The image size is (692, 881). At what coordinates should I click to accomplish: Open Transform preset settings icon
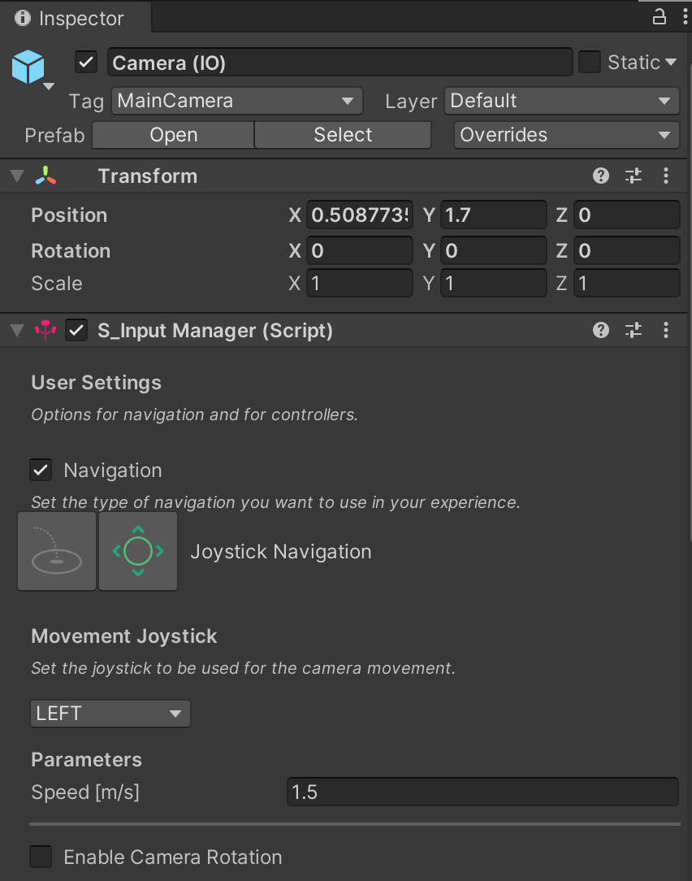pyautogui.click(x=634, y=176)
